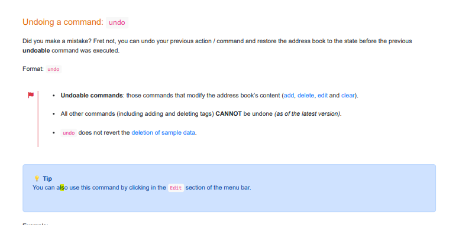Click the 'Did you make a mistake?' sentence

pyautogui.click(x=57, y=41)
